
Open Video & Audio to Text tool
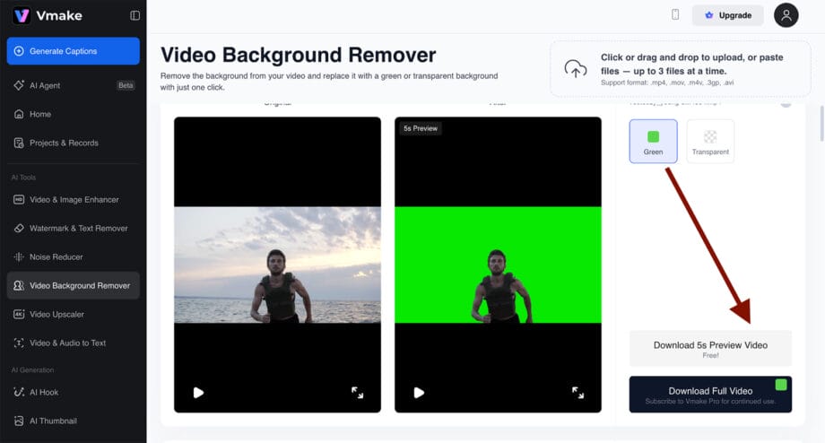(74, 343)
